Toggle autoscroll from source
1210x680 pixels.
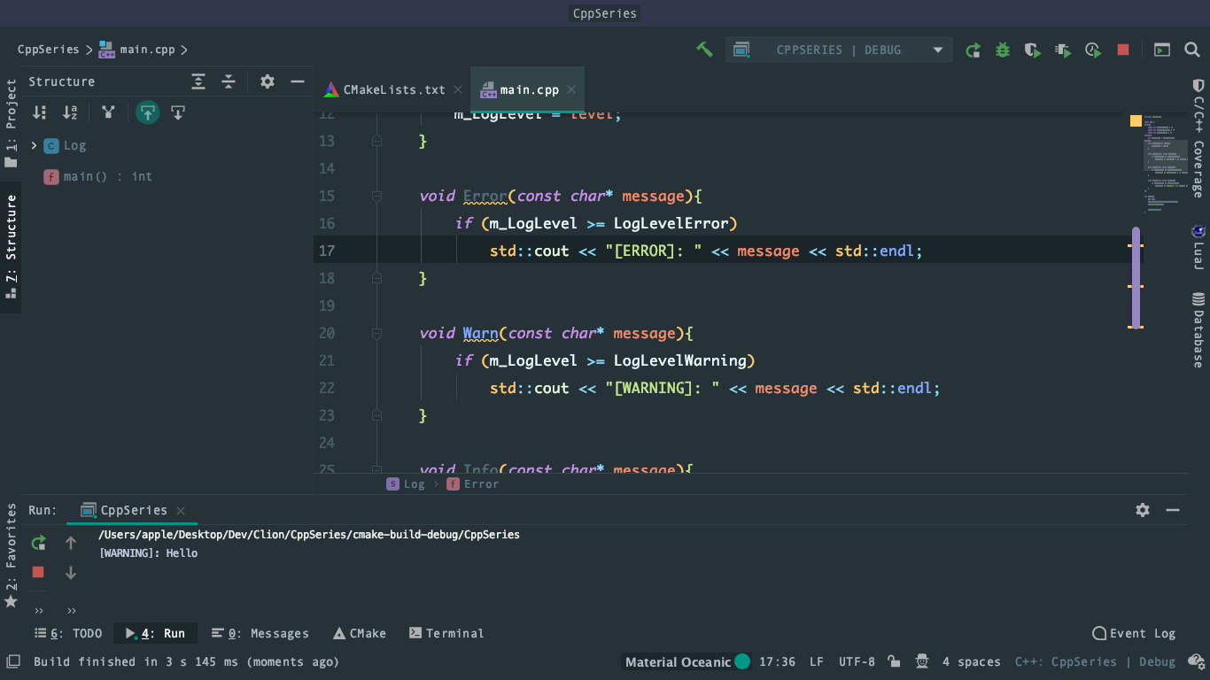click(178, 112)
